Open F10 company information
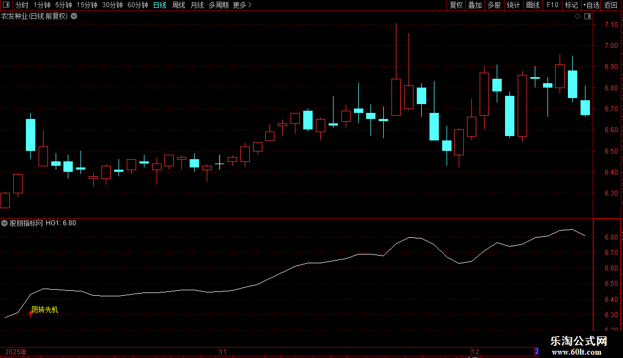The height and width of the screenshot is (358, 623). pyautogui.click(x=552, y=5)
